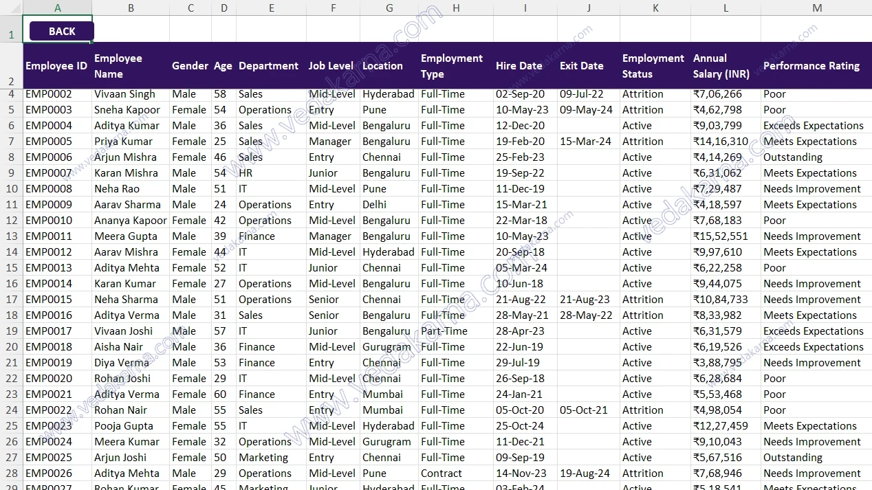This screenshot has height=490, width=872.
Task: Select the EMP0002 employee ID cell
Action: click(x=58, y=94)
